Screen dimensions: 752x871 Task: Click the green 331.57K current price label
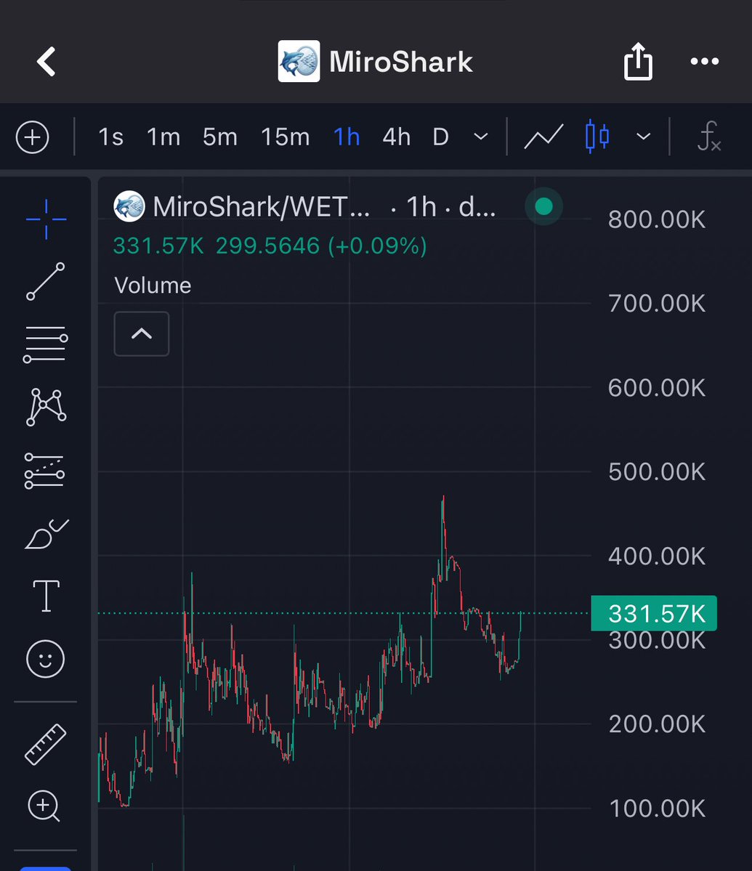[x=654, y=613]
